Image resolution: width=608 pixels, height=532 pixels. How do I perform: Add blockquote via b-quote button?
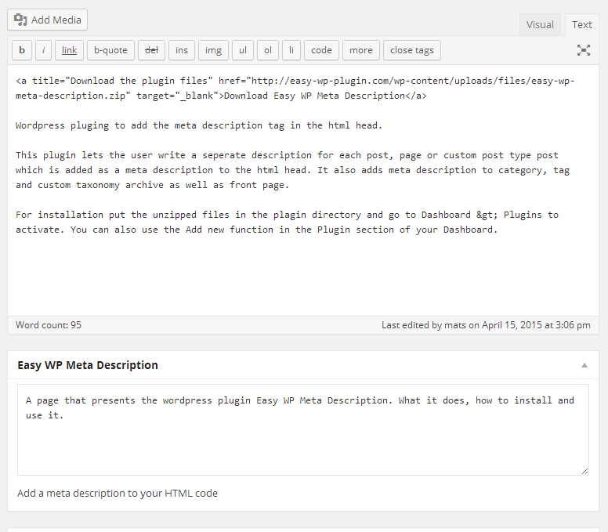(110, 50)
